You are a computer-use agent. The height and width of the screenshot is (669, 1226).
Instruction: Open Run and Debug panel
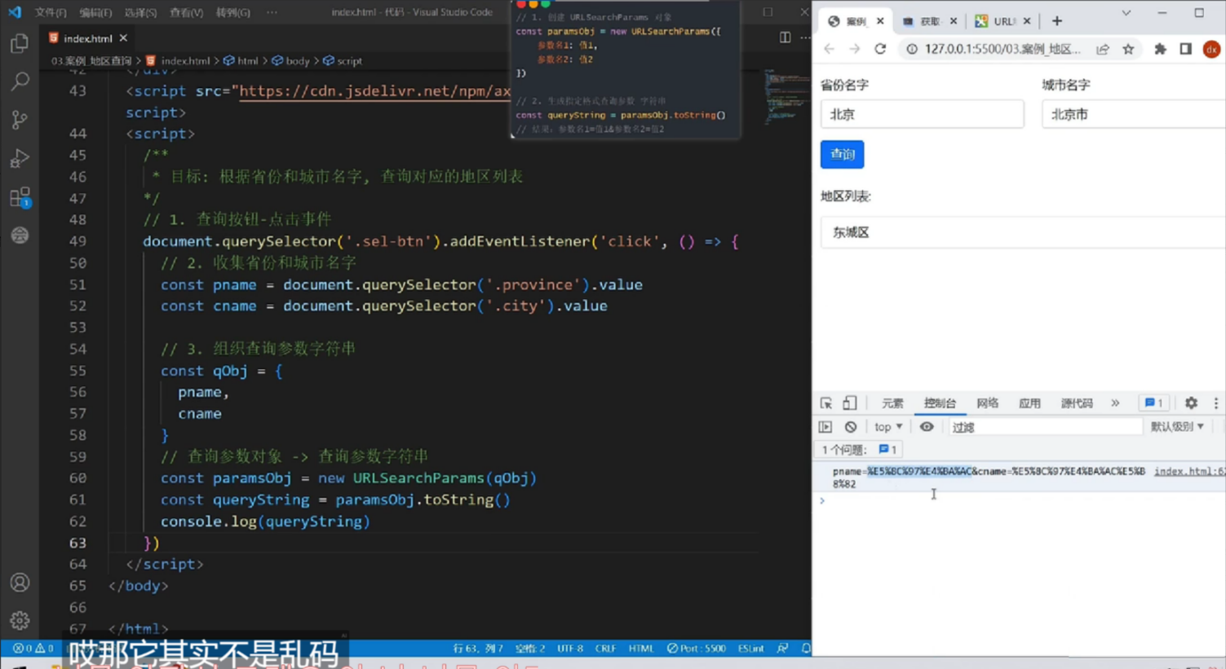[20, 158]
